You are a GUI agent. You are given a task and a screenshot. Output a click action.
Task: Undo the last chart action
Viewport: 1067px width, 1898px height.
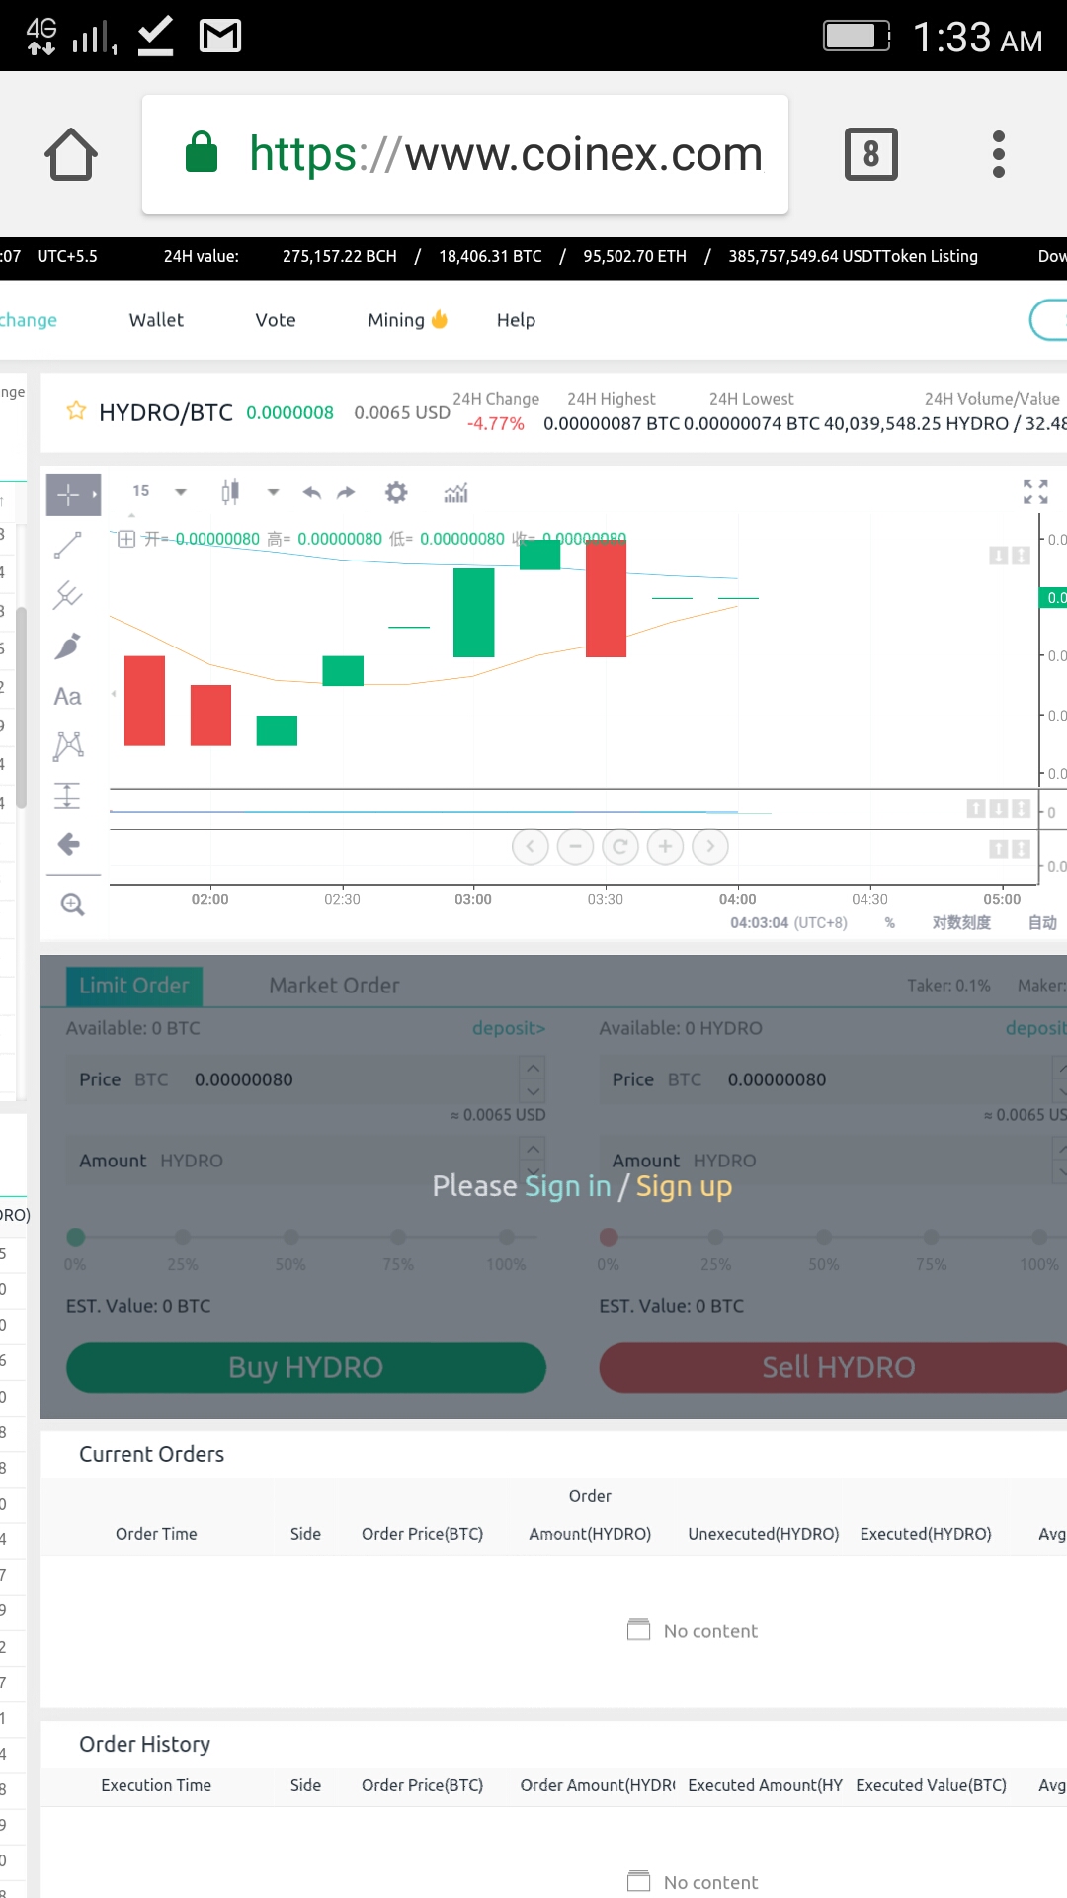(312, 492)
